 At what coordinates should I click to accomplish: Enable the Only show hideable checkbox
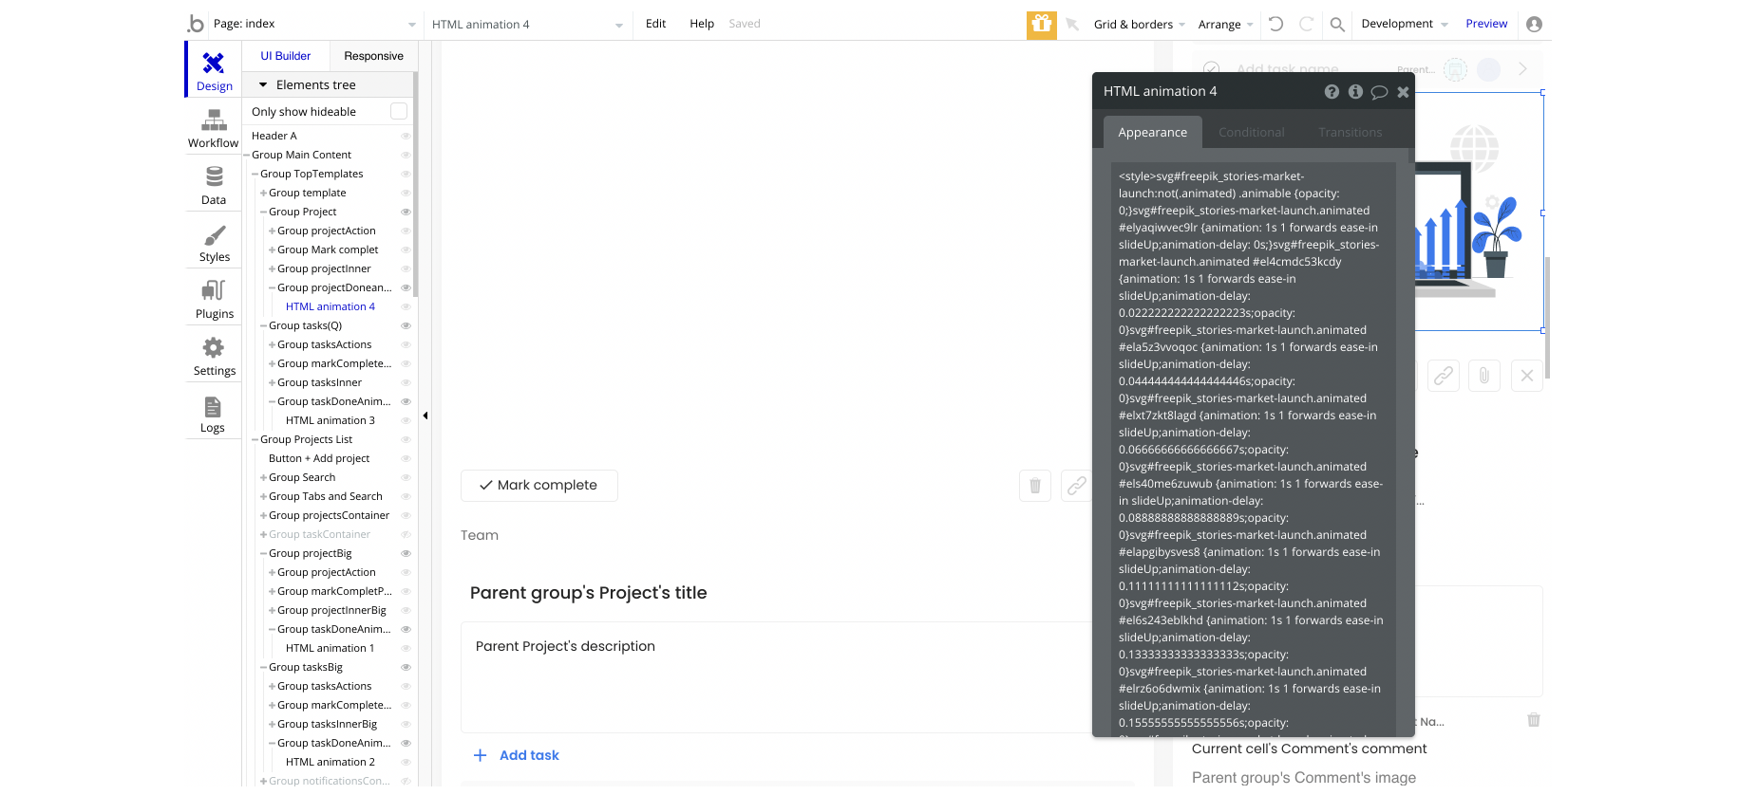click(399, 112)
